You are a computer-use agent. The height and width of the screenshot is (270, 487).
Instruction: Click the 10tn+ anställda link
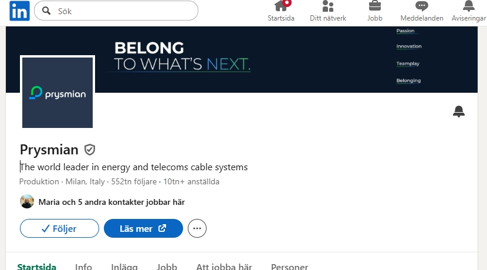[x=191, y=181]
